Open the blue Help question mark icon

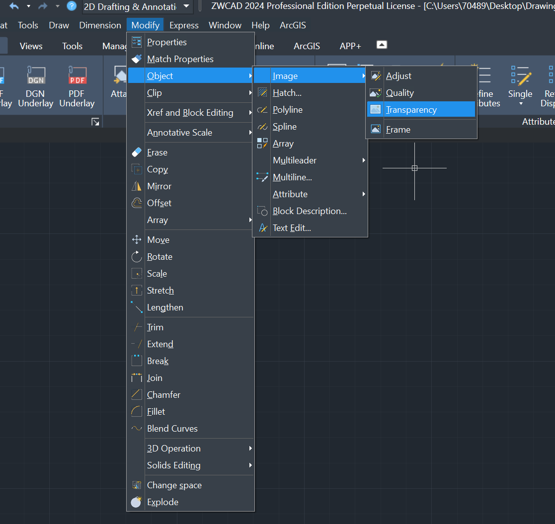(x=72, y=6)
